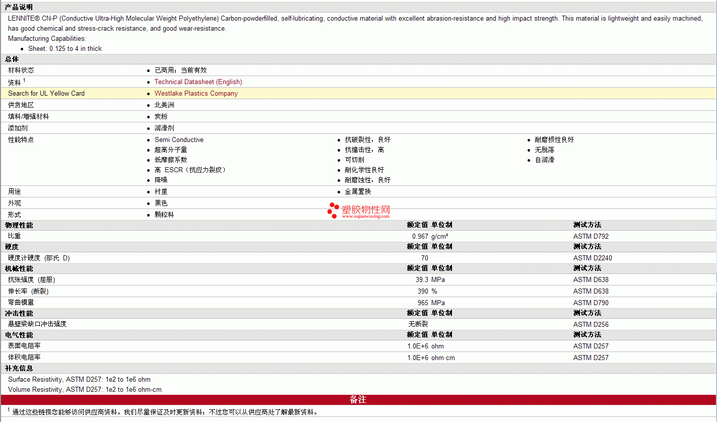Click the hardness value 70
Image resolution: width=717 pixels, height=422 pixels.
(x=425, y=258)
